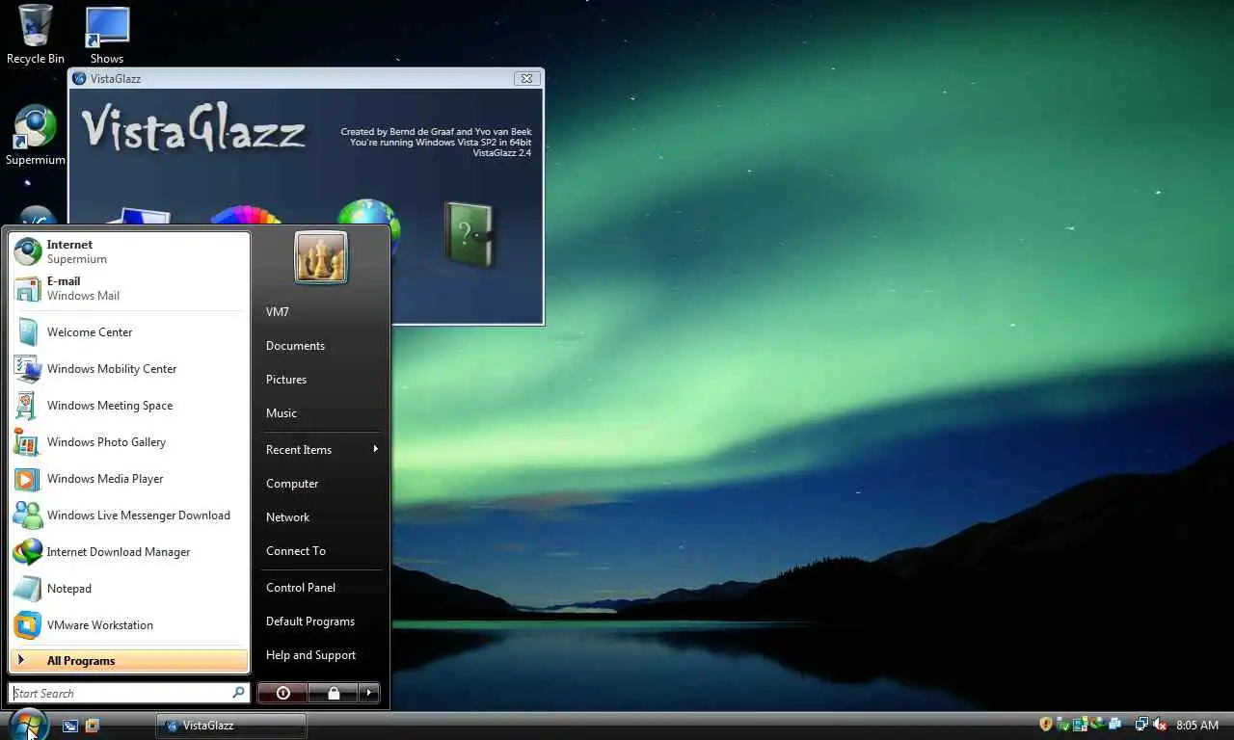Image resolution: width=1234 pixels, height=740 pixels.
Task: Open Music from Start menu
Action: 322,413
